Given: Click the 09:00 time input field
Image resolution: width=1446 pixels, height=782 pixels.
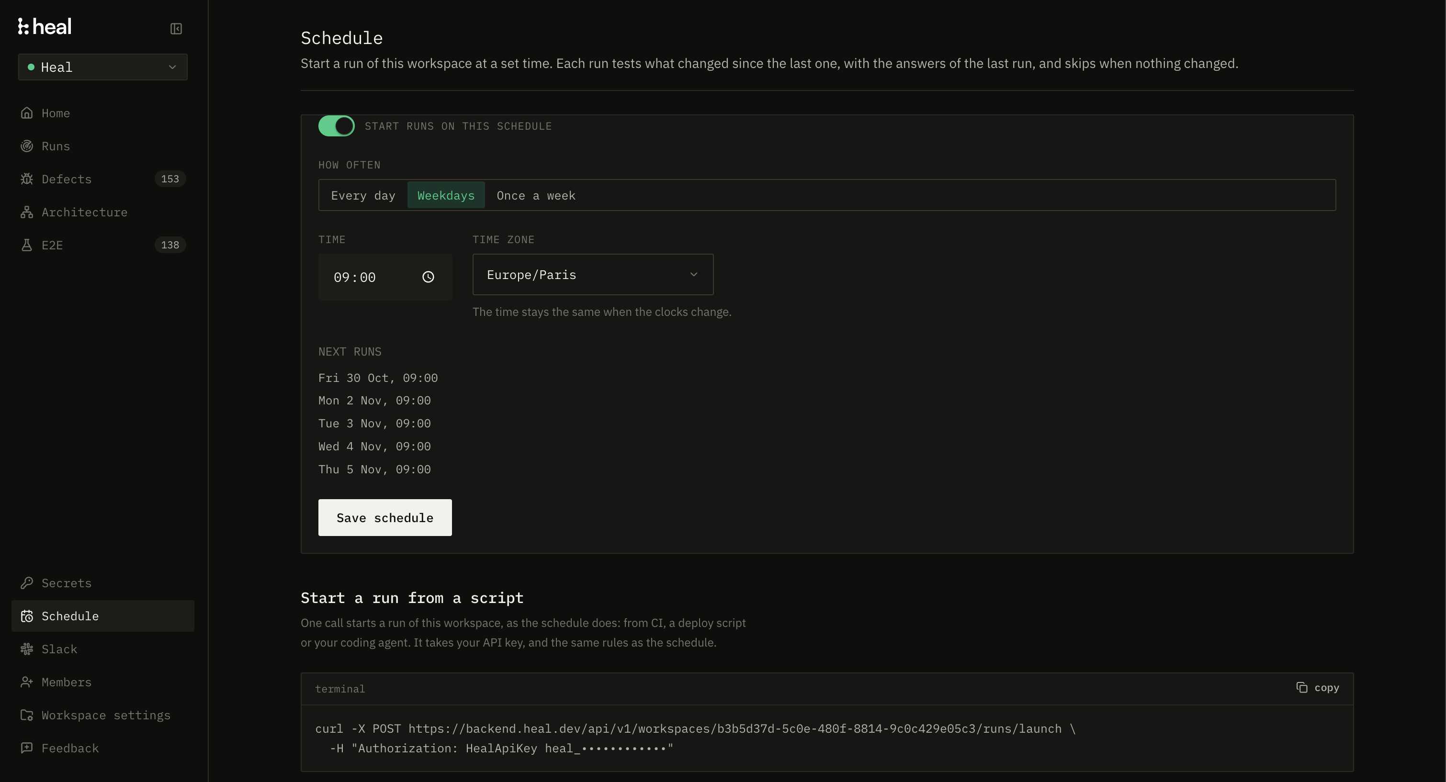Looking at the screenshot, I should (385, 277).
